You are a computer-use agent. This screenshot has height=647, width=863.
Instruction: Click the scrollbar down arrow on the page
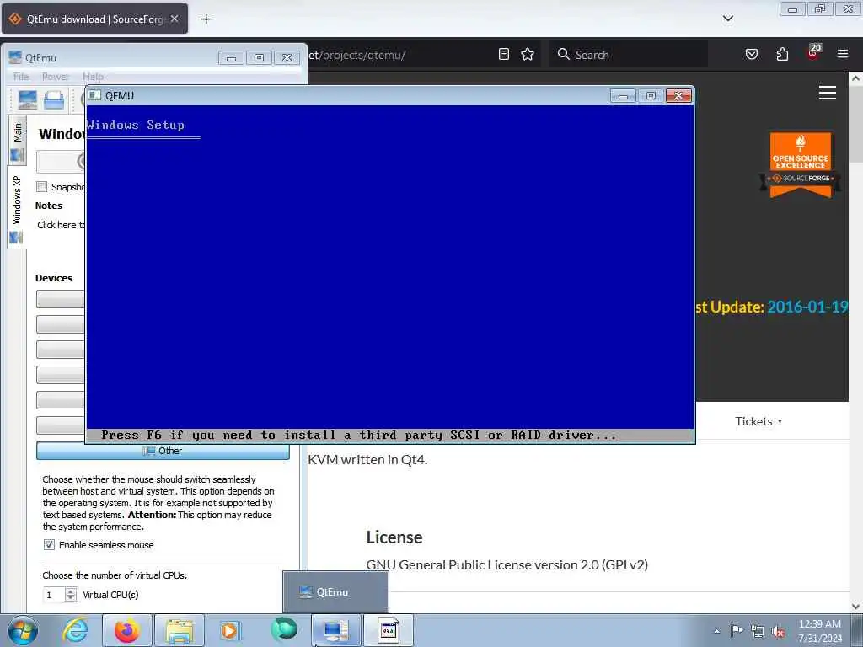pos(855,607)
